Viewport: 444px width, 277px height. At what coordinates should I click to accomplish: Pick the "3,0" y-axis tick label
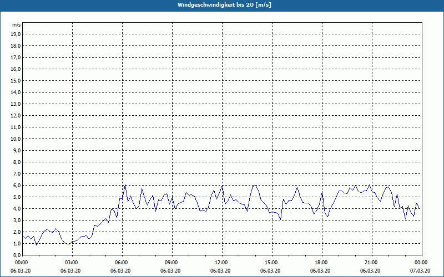[x=17, y=220]
